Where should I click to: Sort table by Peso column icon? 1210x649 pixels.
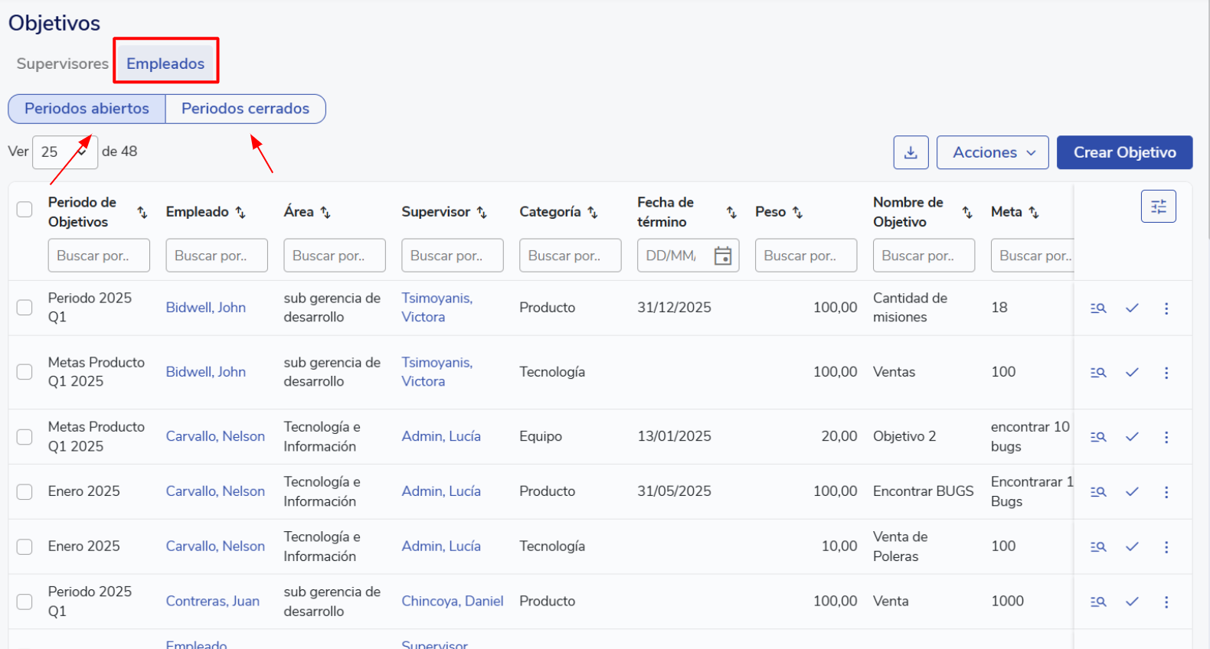click(x=797, y=212)
